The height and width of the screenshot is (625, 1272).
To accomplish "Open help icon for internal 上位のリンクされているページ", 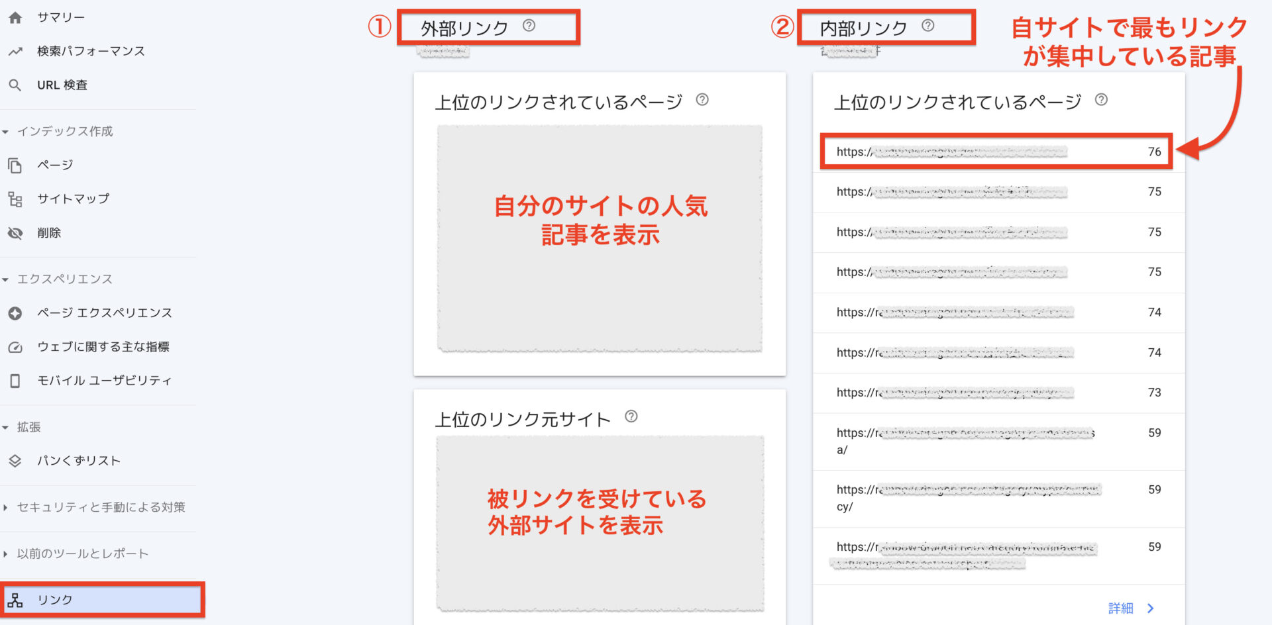I will [x=1101, y=100].
